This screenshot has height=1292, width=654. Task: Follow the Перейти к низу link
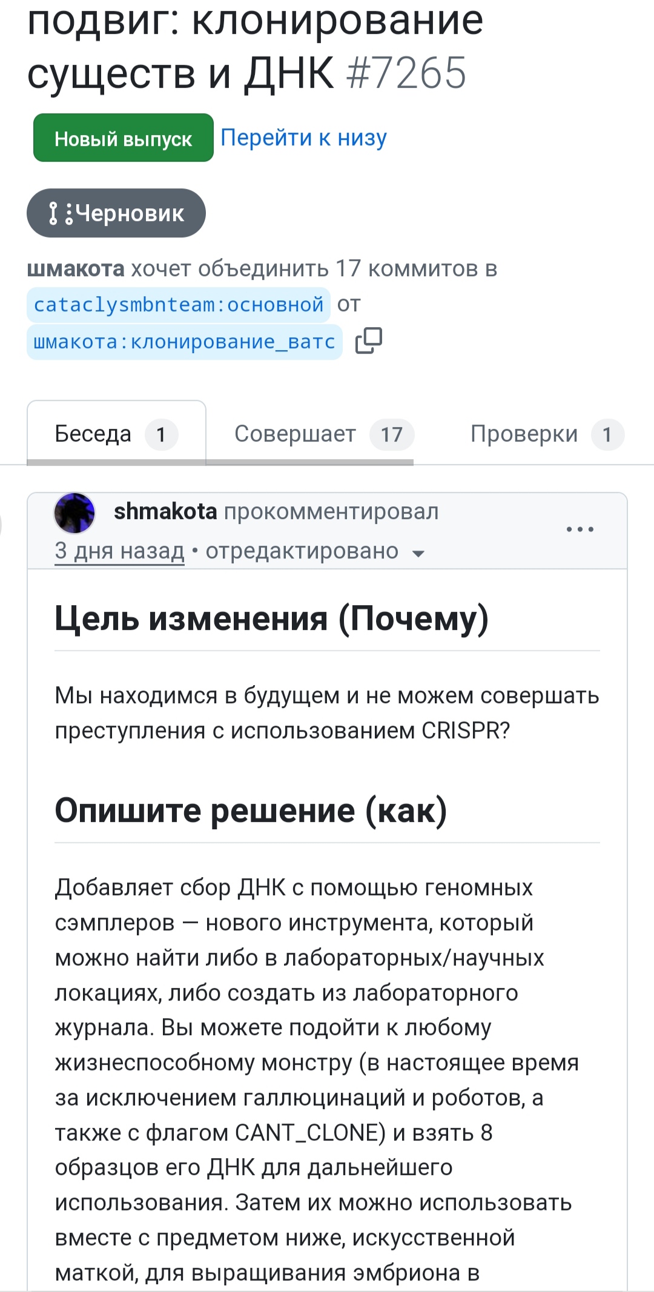click(303, 138)
